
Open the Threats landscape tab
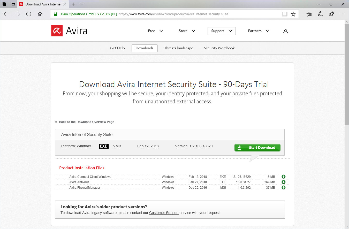[179, 48]
